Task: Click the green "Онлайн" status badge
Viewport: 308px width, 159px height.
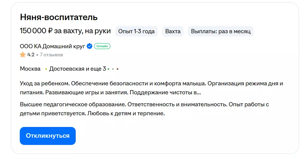Action: click(x=102, y=46)
